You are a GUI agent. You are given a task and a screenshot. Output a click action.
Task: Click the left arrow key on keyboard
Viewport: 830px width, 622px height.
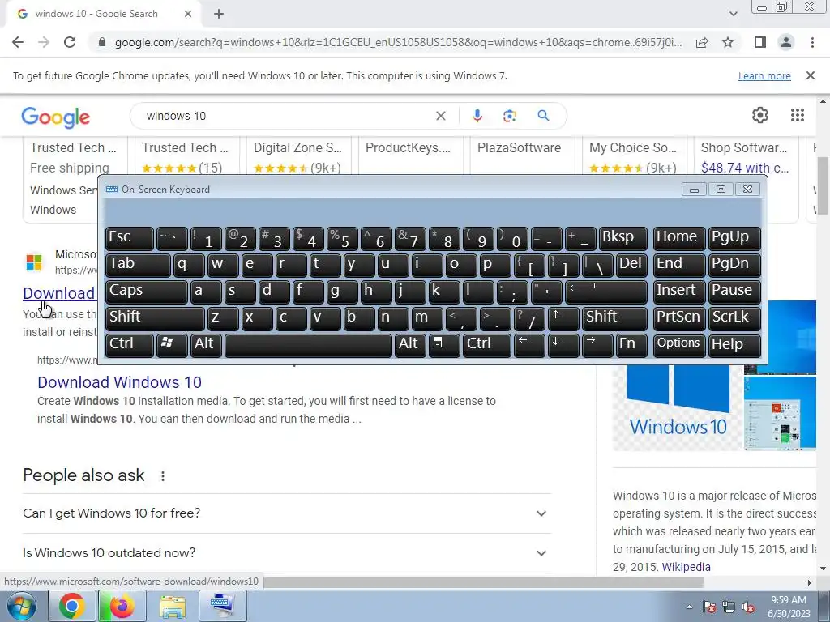(x=529, y=345)
